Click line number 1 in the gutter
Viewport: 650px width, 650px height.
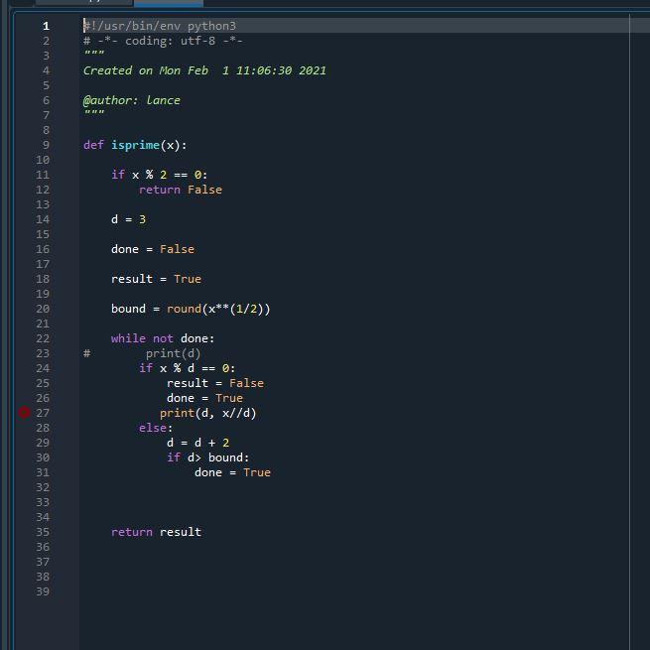pyautogui.click(x=46, y=26)
